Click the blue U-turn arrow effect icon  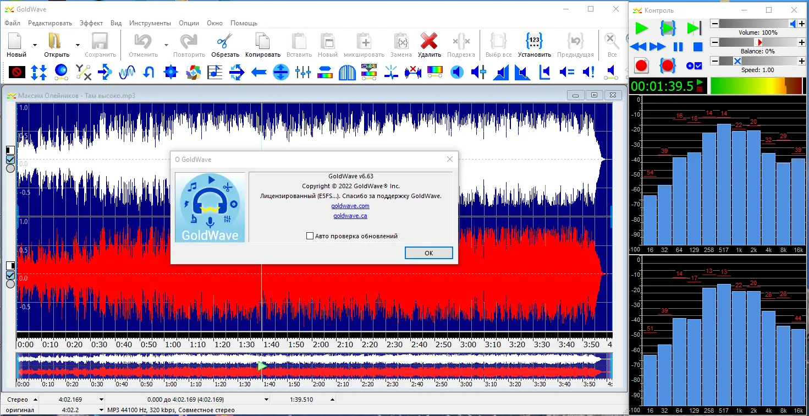(x=149, y=72)
